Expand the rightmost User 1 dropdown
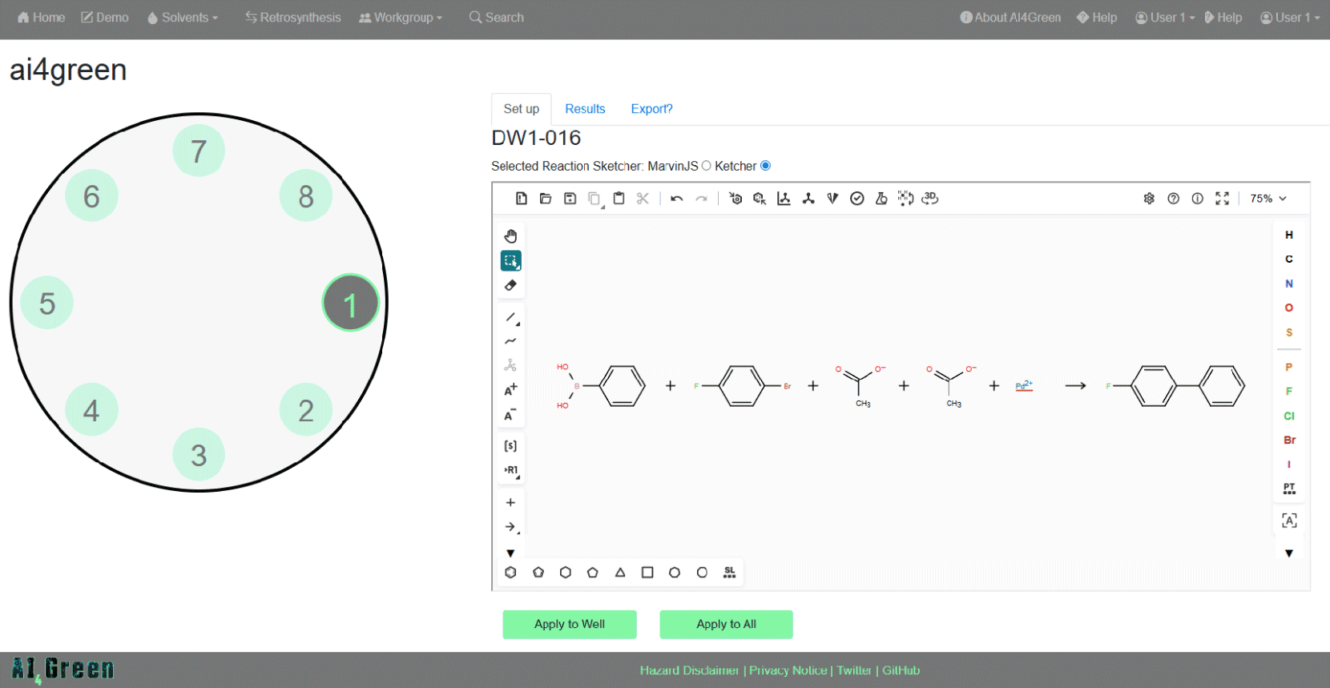This screenshot has height=688, width=1330. click(x=1290, y=18)
